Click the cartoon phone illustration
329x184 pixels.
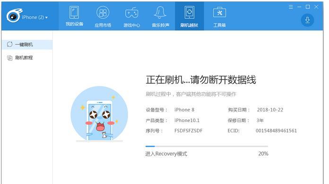[x=99, y=114]
